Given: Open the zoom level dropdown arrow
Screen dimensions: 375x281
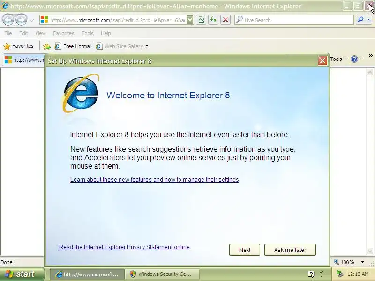Looking at the screenshot, I should [x=362, y=262].
